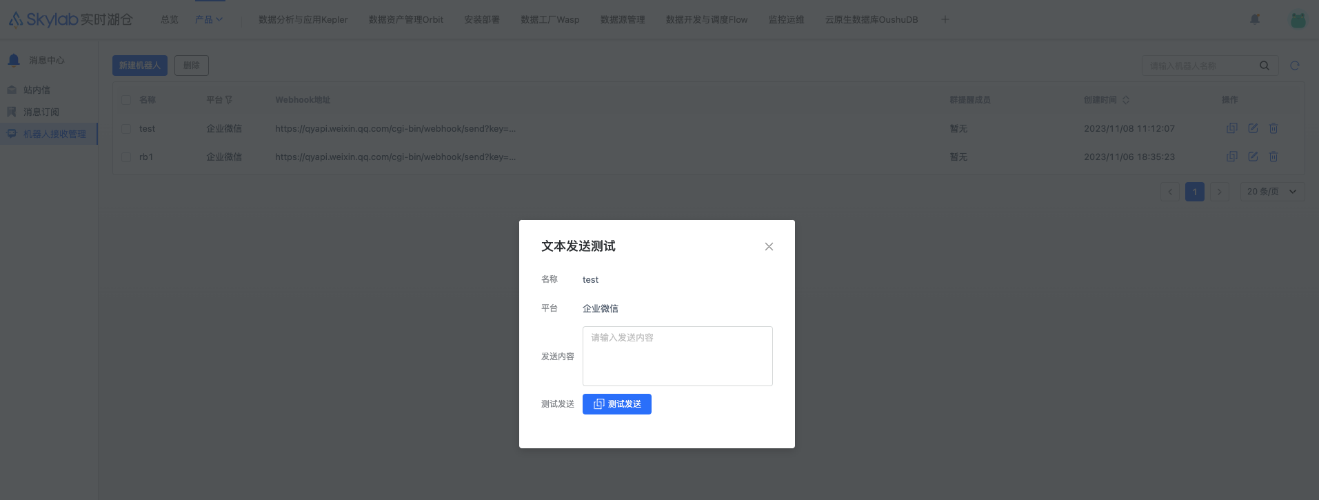
Task: Click the edit icon for test robot
Action: click(x=1253, y=128)
